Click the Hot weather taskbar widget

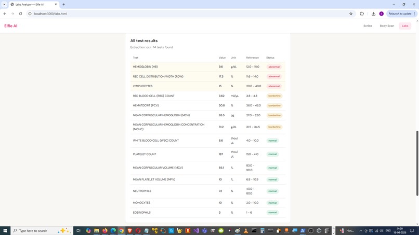tap(347, 231)
